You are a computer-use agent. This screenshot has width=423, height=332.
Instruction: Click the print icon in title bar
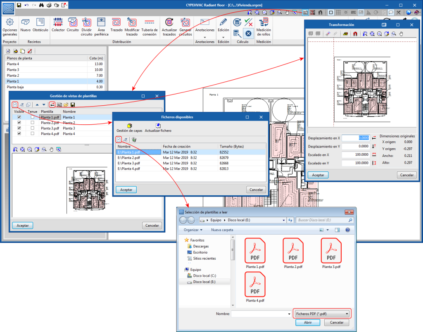pyautogui.click(x=49, y=5)
